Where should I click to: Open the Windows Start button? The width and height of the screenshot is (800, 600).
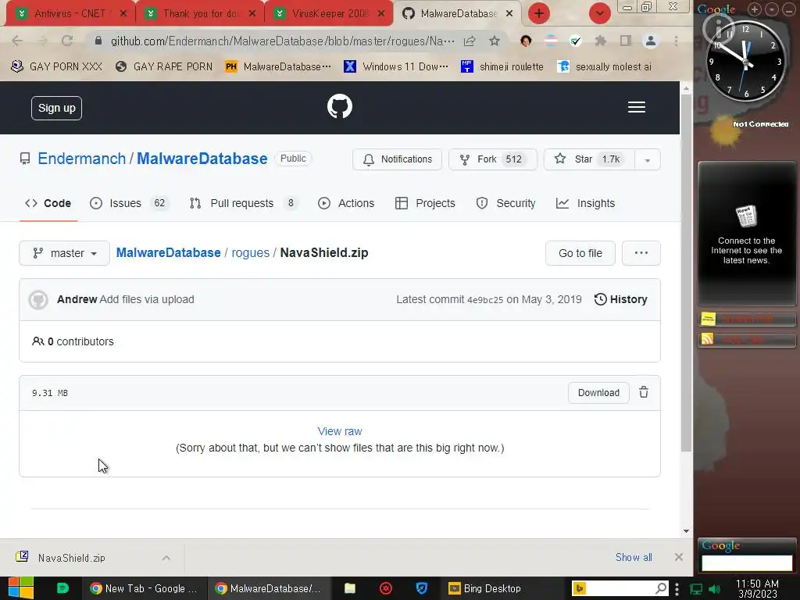tap(21, 588)
